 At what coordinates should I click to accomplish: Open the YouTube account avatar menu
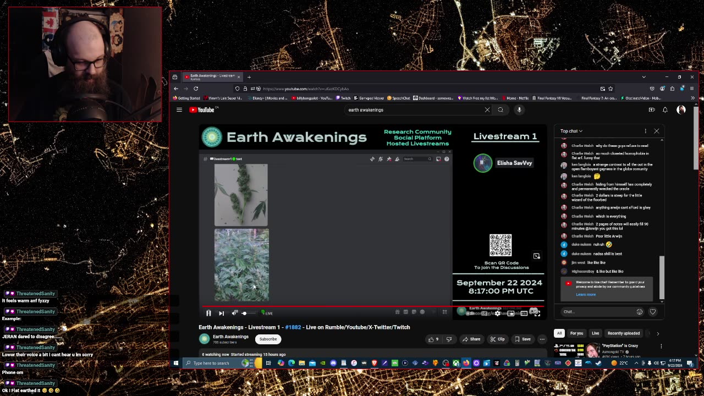681,110
